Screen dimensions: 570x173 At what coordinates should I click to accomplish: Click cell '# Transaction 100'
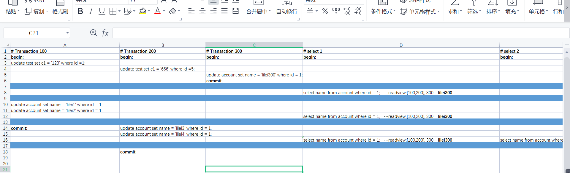[65, 51]
